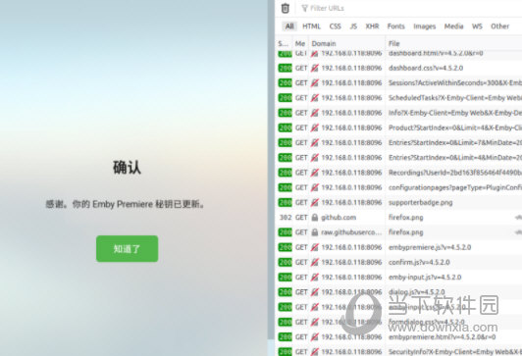Select the raw.githubuserco firefox.png row
This screenshot has width=522, height=356.
pos(398,232)
